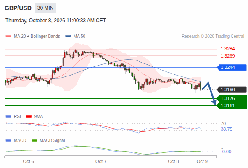The image size is (248, 168).
Task: Click the Oct 7 date axis label
Action: click(x=101, y=161)
